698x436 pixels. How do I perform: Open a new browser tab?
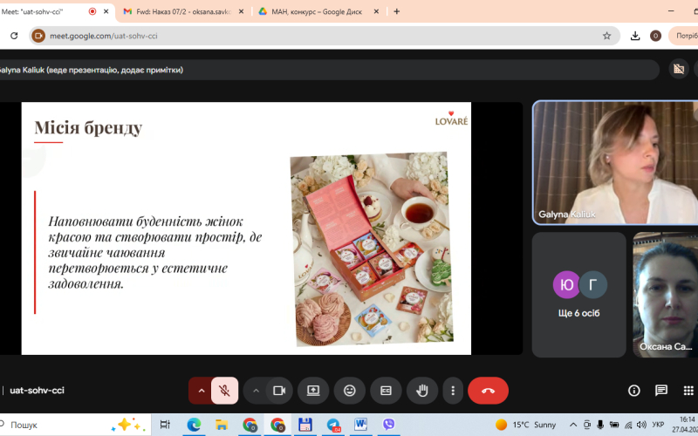(397, 11)
